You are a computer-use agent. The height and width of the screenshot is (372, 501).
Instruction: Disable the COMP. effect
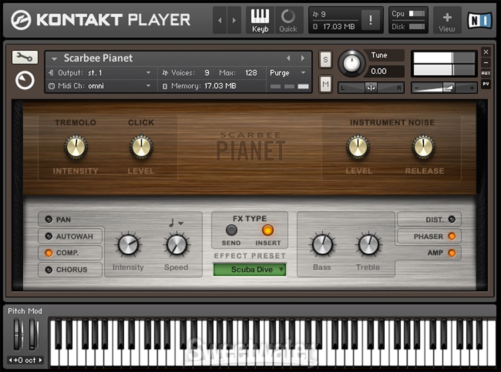tap(49, 253)
